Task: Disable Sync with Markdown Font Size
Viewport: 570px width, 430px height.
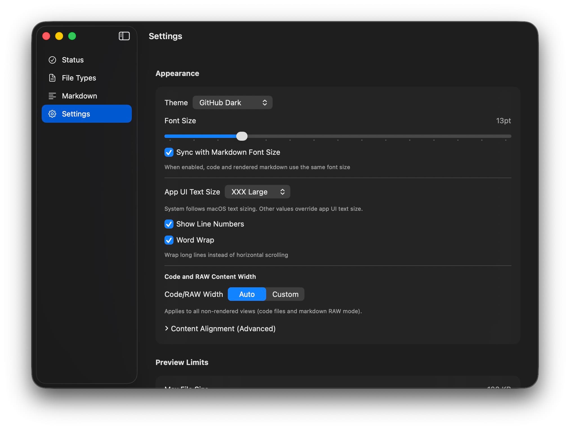Action: 169,152
